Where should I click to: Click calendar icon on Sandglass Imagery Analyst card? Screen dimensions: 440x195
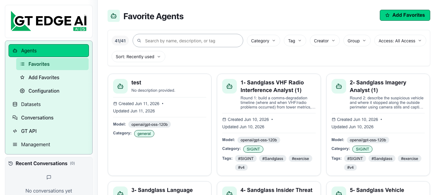[x=334, y=119]
